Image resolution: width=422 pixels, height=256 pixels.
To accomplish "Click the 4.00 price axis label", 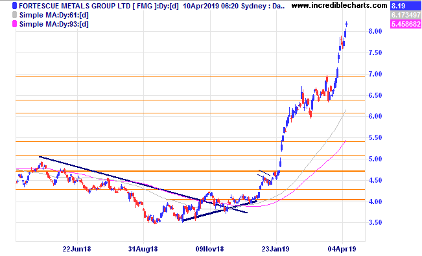I will click(375, 202).
